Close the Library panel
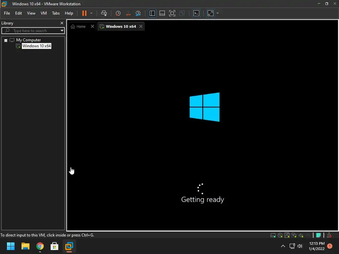339x254 pixels. (62, 23)
